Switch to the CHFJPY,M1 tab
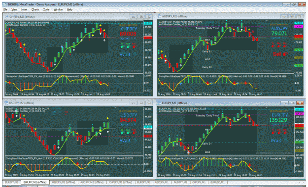 (x=199, y=182)
